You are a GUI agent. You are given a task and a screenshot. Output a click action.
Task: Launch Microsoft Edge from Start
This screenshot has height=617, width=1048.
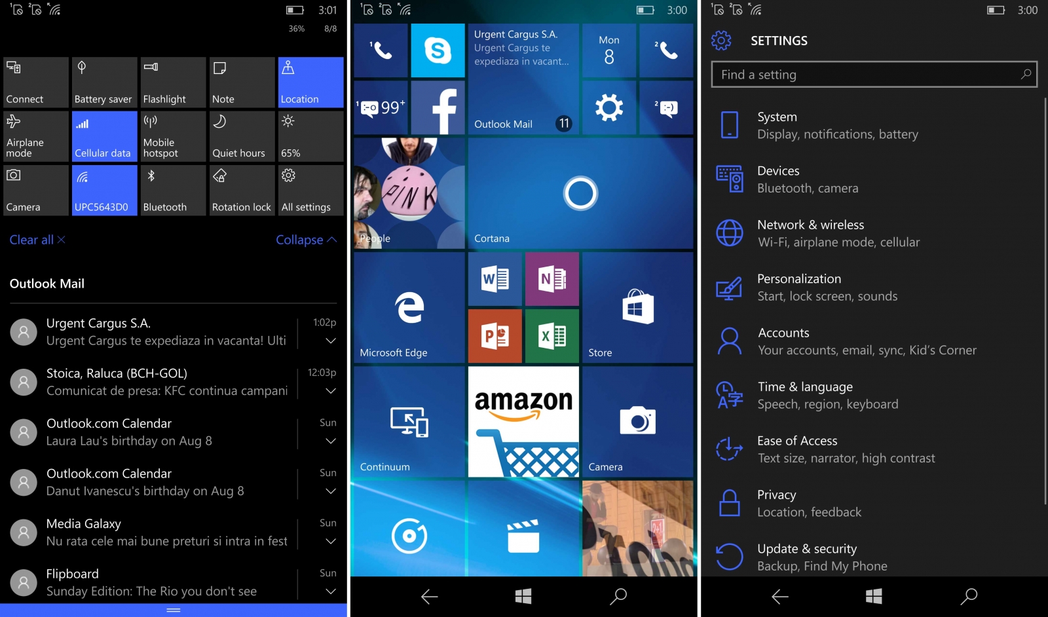409,307
